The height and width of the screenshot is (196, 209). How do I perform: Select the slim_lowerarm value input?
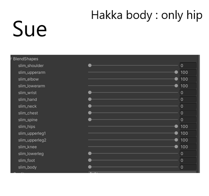188,86
